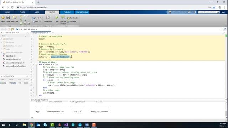Switch to the PLOTS tab
This screenshot has width=228, height=128.
[x=22, y=12]
